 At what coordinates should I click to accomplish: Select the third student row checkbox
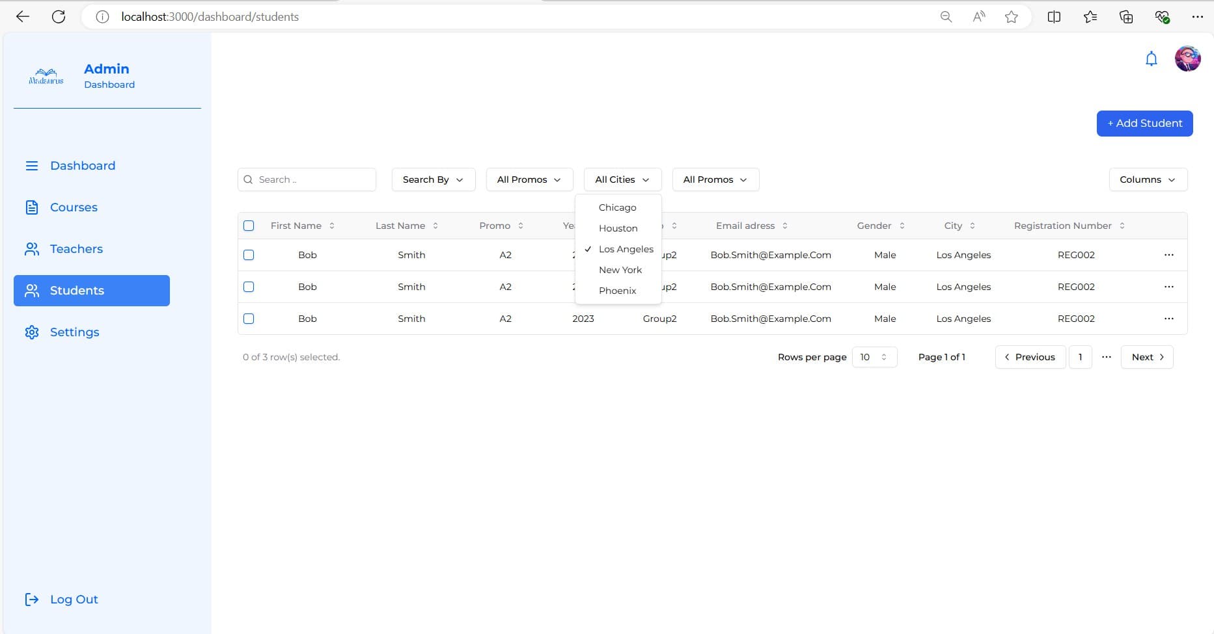coord(249,319)
